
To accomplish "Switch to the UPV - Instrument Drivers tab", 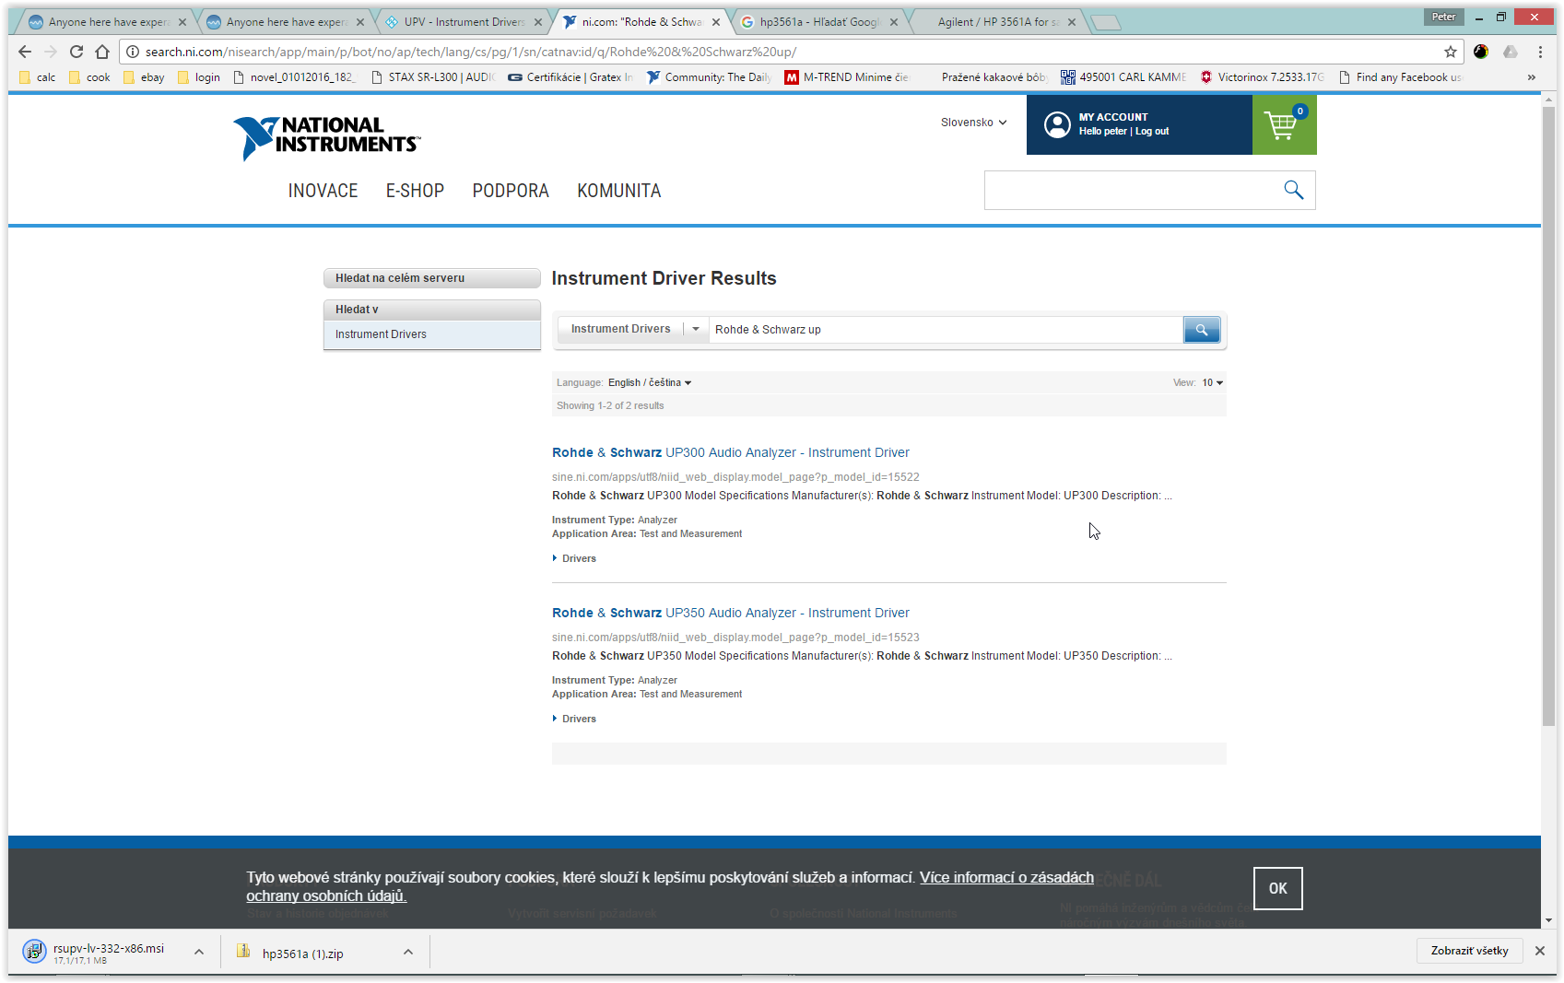I will pos(463,22).
